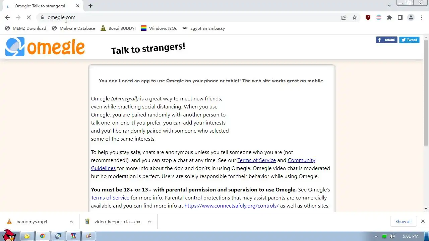Viewport: 429px width, 241px height.
Task: Click the third taskbar program icon
Action: 58,236
